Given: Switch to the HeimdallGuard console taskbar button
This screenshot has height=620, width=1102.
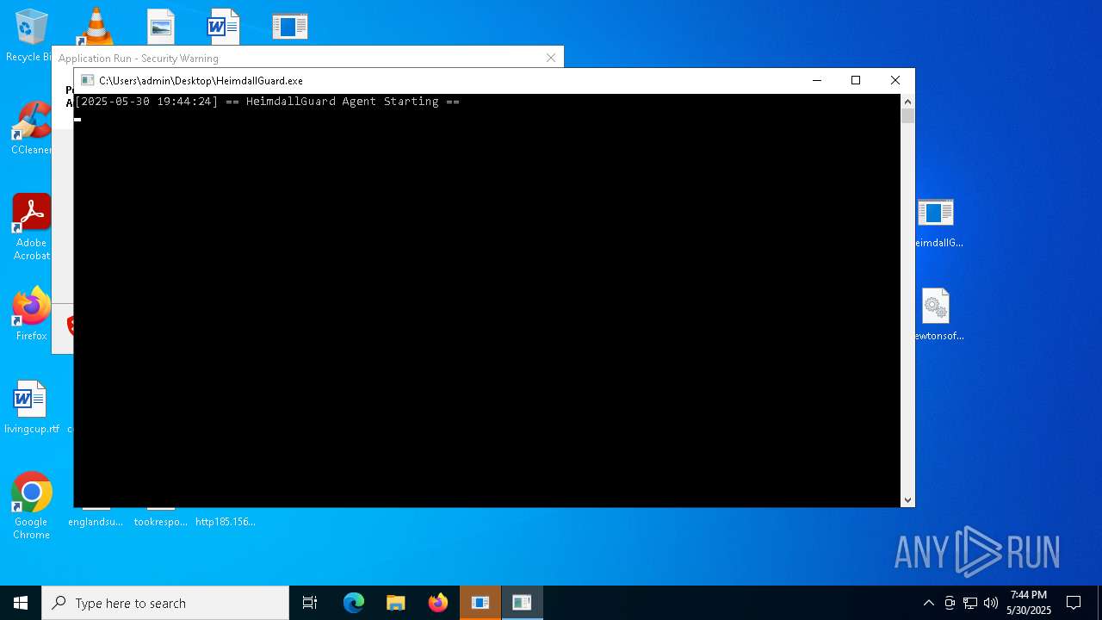Looking at the screenshot, I should 523,603.
